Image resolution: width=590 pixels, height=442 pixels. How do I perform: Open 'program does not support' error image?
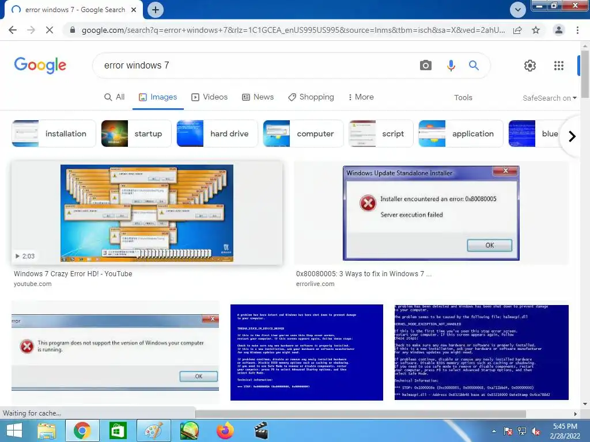coord(115,352)
